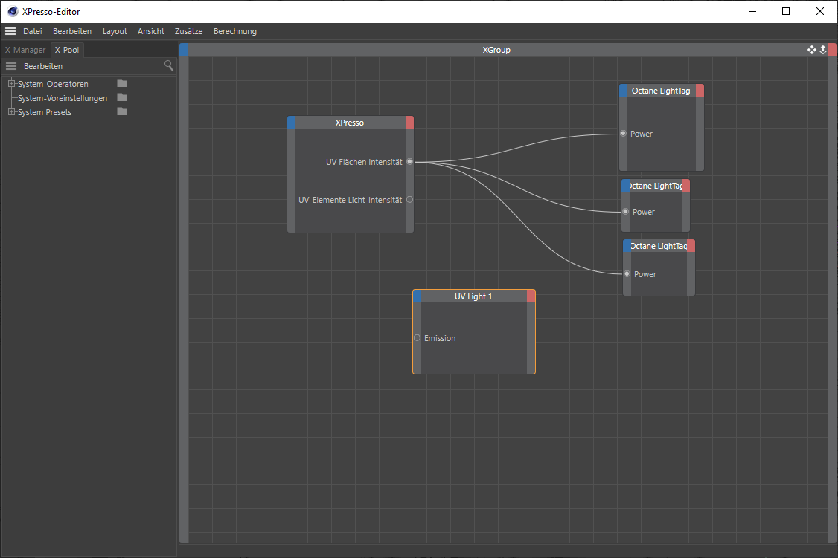Image resolution: width=838 pixels, height=558 pixels.
Task: Click the XGroup blue input corner
Action: point(183,50)
